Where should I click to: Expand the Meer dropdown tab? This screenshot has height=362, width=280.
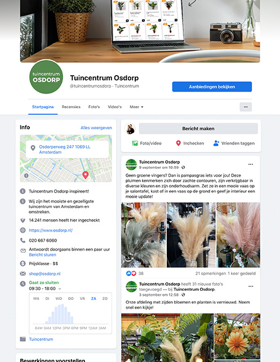(x=136, y=107)
